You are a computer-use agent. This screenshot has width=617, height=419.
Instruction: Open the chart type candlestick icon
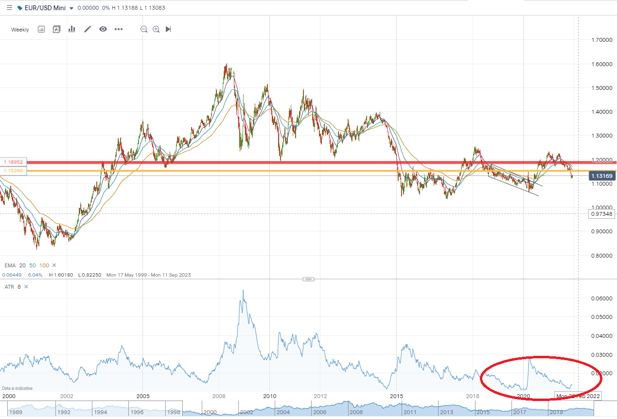click(x=56, y=29)
